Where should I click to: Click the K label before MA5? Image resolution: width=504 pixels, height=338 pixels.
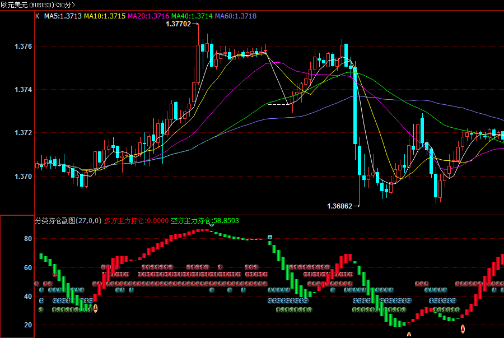coord(38,16)
